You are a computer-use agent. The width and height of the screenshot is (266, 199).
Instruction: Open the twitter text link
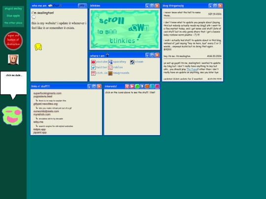tap(101, 67)
